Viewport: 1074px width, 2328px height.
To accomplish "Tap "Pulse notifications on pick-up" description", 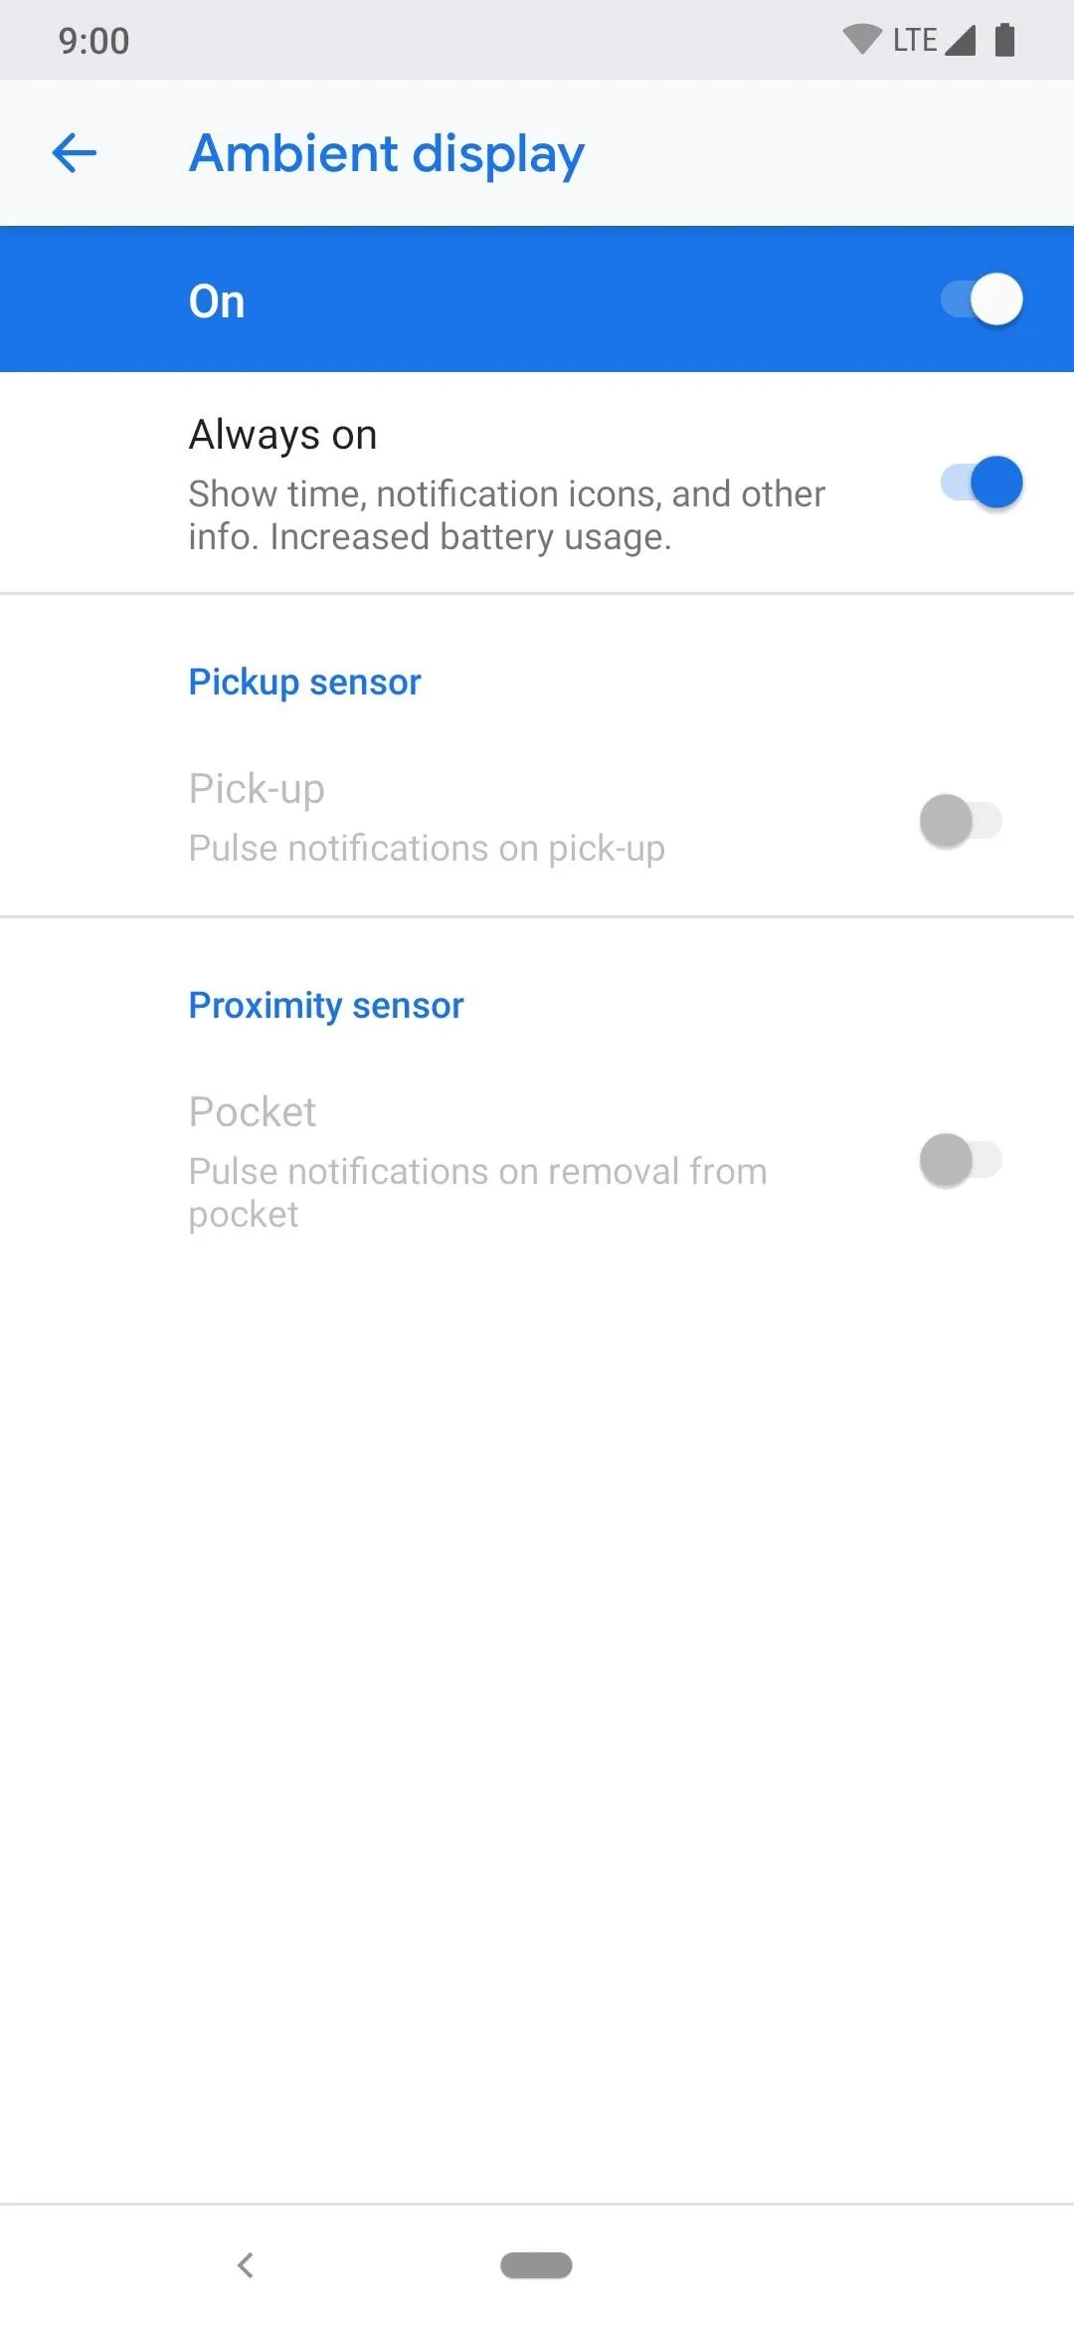I will 427,849.
